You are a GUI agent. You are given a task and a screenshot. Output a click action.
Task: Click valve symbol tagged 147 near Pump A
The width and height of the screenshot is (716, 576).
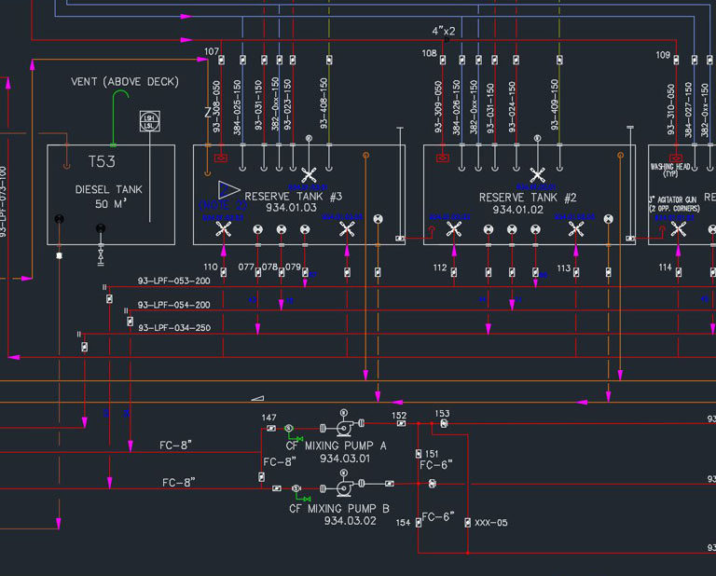pos(271,428)
